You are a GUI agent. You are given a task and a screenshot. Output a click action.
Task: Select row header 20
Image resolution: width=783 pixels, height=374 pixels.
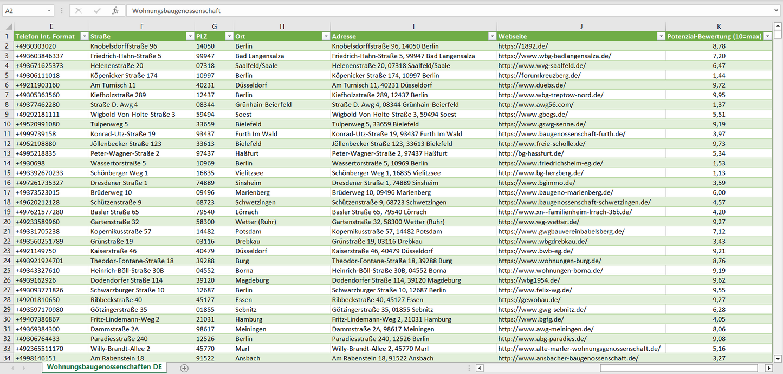[x=7, y=222]
